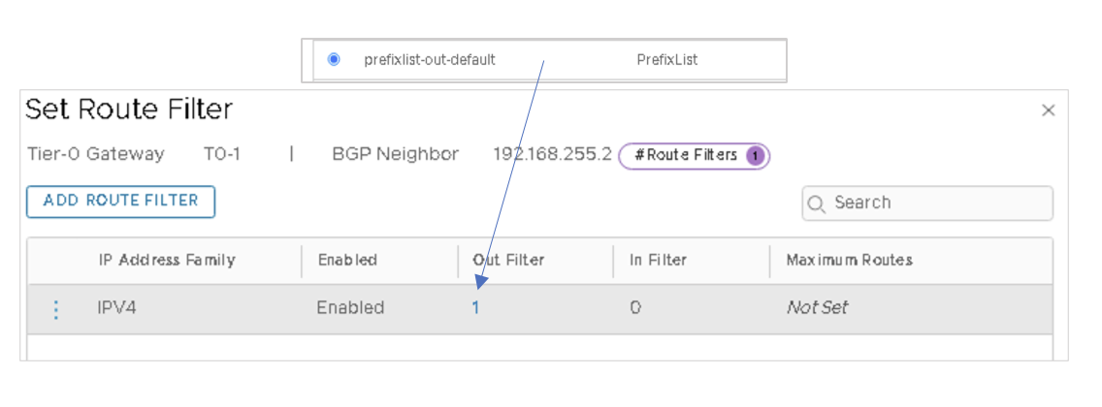Screen dimensions: 1102x407
Task: Click the Maximum Routes column header
Action: [x=849, y=260]
